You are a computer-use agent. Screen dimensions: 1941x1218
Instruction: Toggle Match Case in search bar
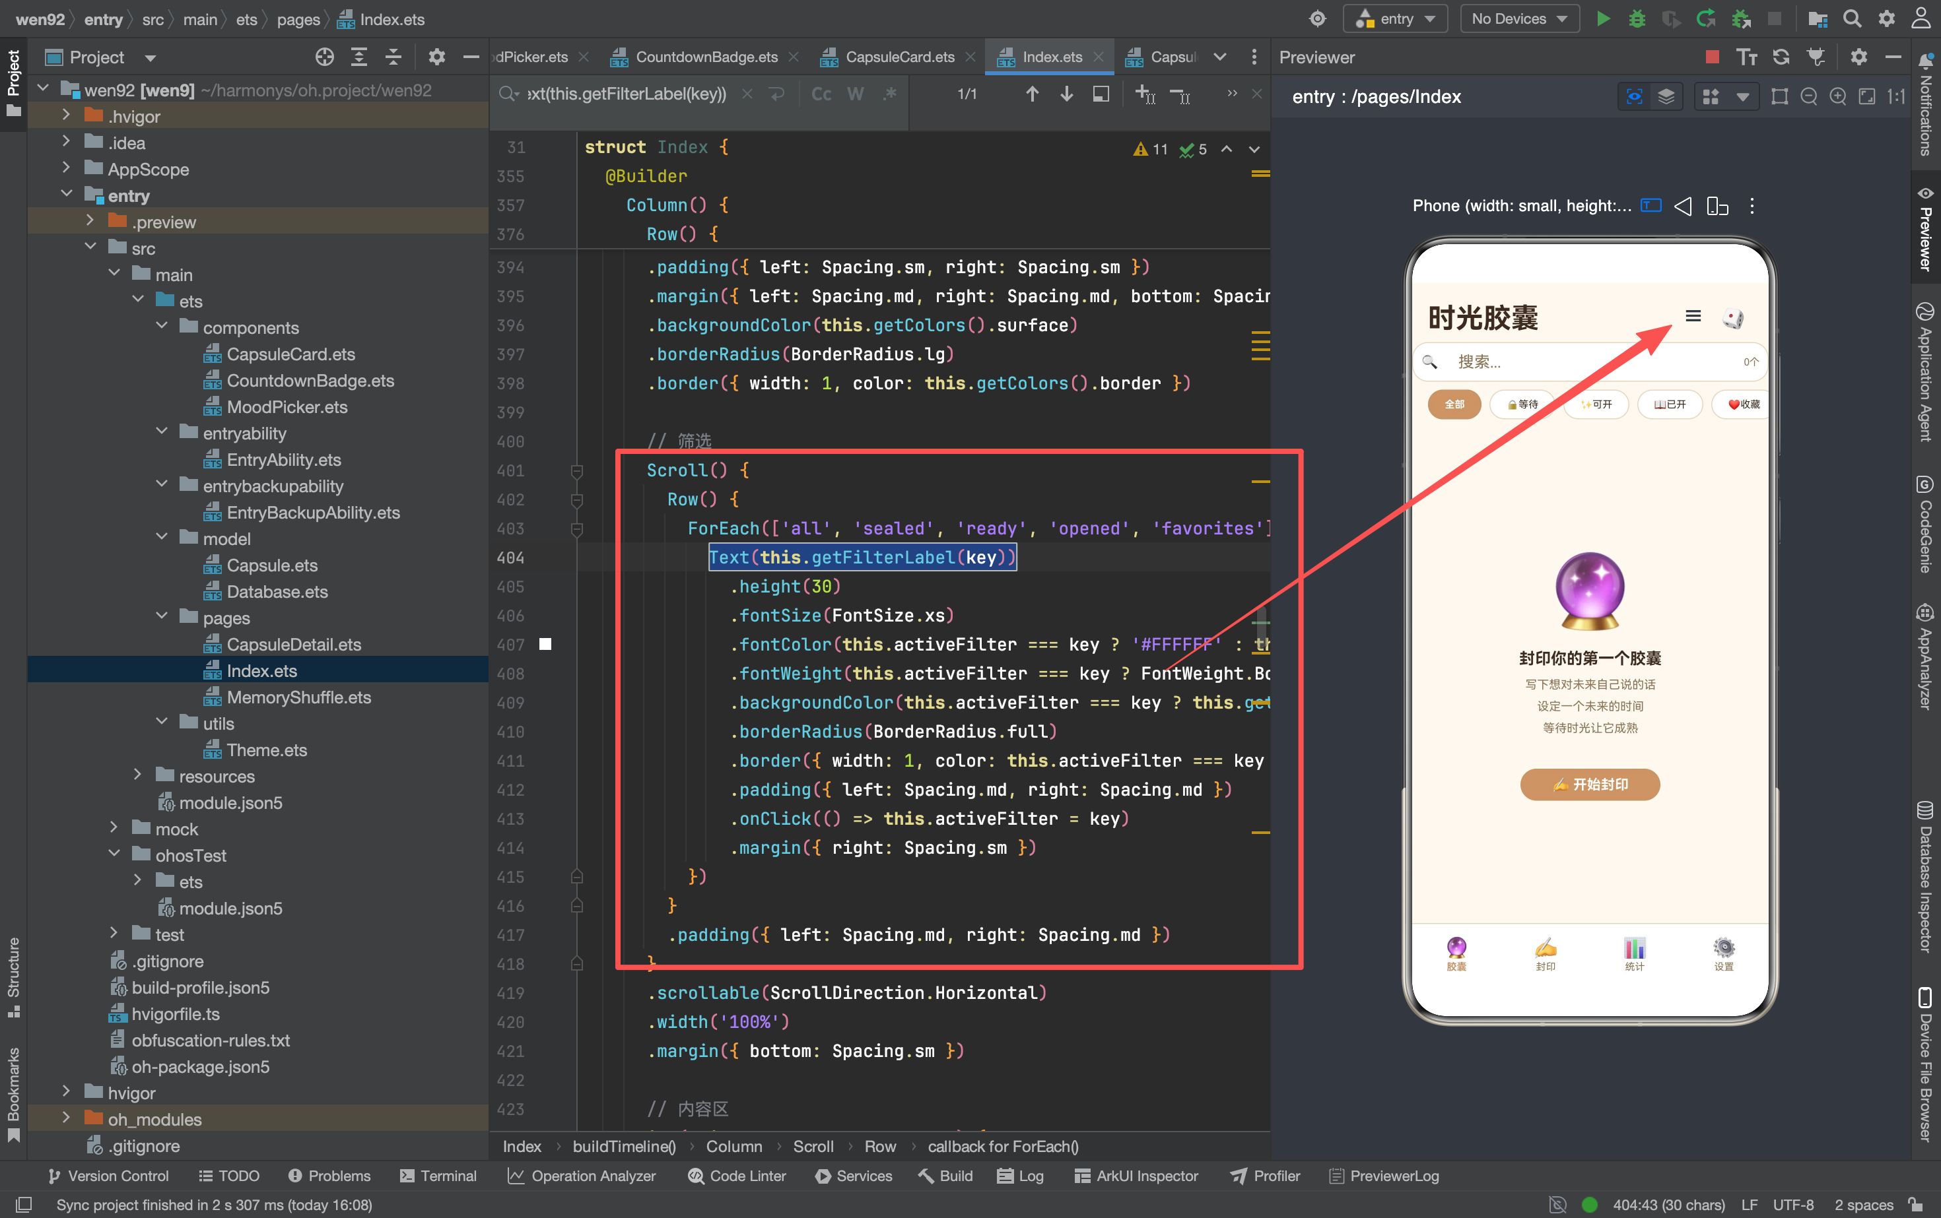[821, 94]
